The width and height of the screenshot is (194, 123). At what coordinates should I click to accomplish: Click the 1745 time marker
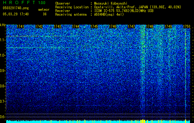coord(94,26)
